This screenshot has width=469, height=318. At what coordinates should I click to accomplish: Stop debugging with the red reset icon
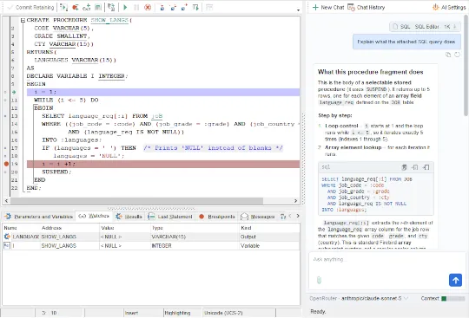(148, 8)
